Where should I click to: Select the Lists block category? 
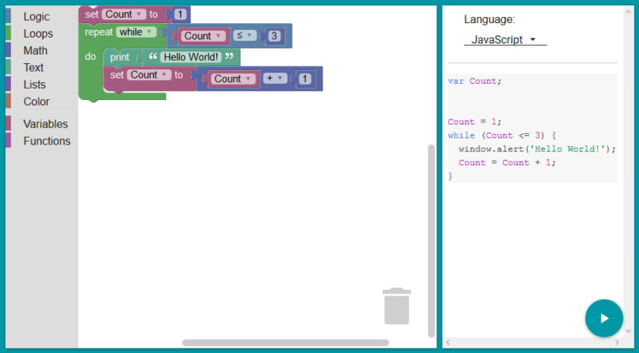[34, 85]
